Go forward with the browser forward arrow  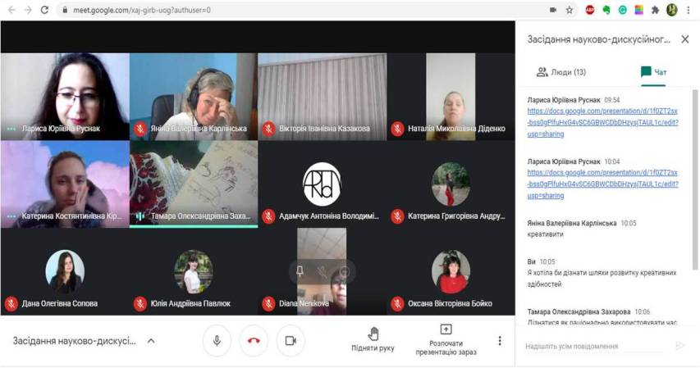click(x=28, y=10)
